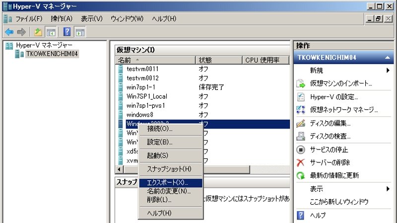
Task: Click the MMC icon left of ファイル menu
Action: coord(8,19)
